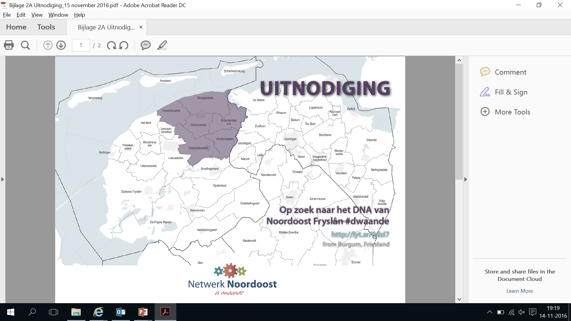This screenshot has width=571, height=321.
Task: Add a sticky note comment from toolbar
Action: point(145,45)
